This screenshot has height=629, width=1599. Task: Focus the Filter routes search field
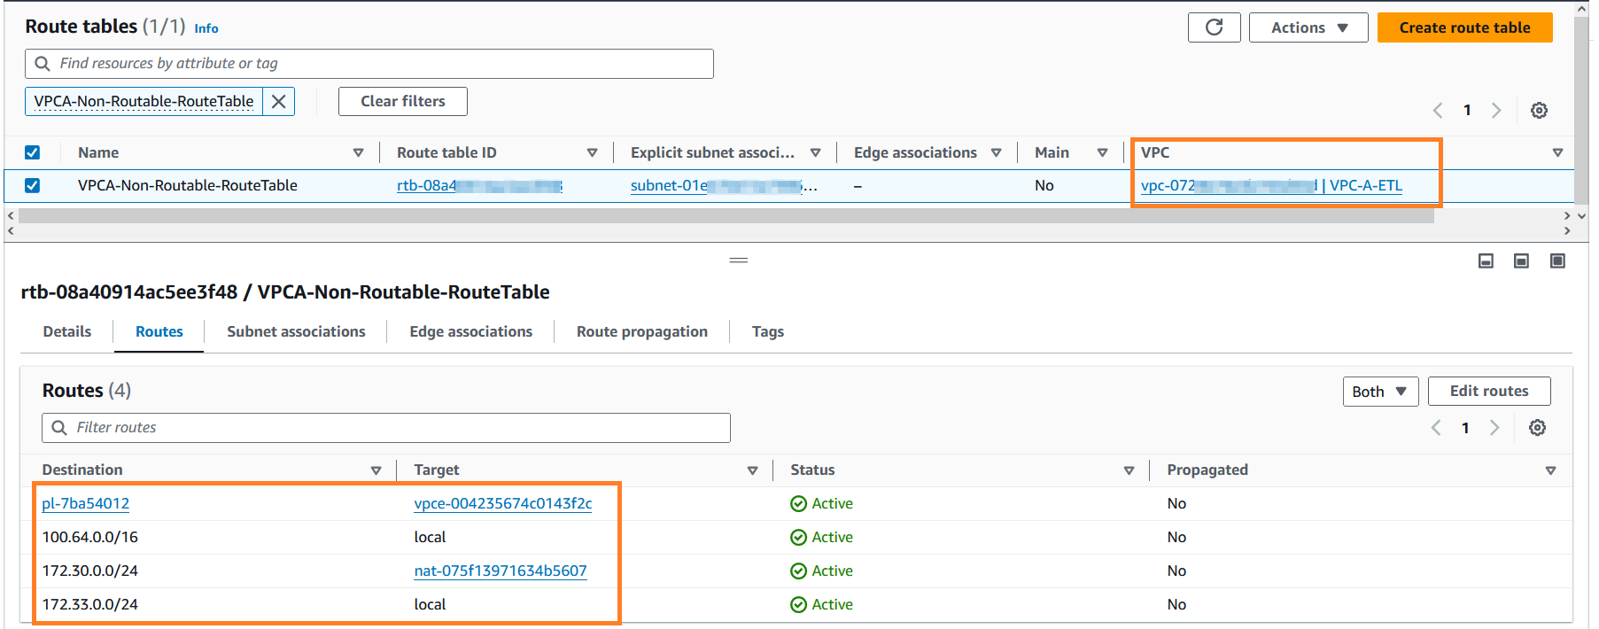[386, 428]
